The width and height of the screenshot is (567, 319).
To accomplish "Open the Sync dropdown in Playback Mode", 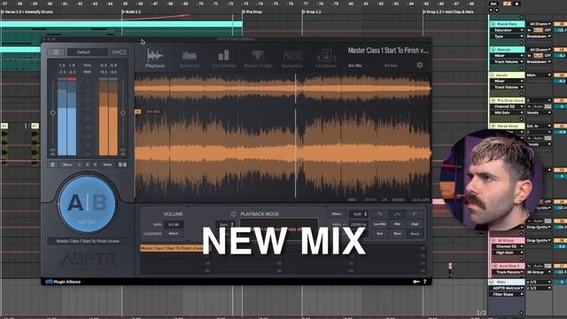I will pos(225,224).
